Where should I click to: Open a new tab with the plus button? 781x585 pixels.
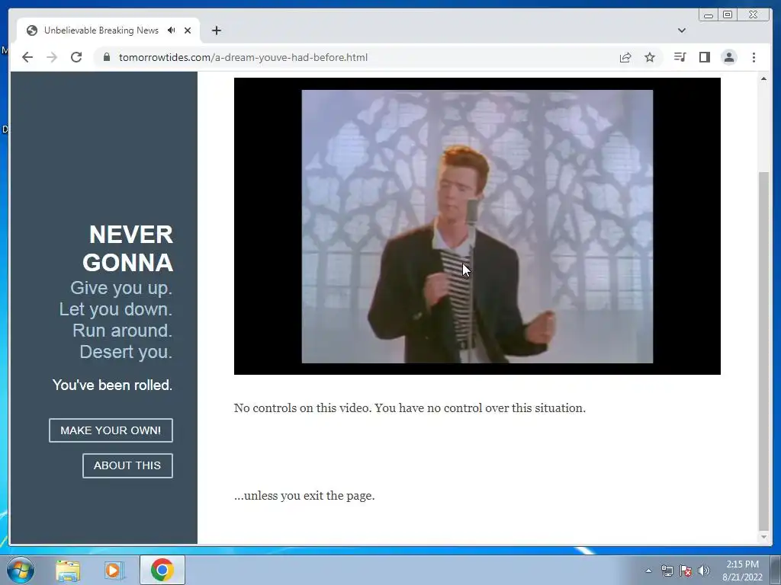tap(216, 30)
